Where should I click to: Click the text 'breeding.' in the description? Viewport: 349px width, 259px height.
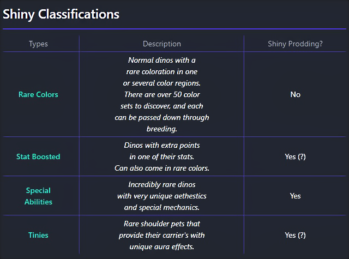pos(162,129)
